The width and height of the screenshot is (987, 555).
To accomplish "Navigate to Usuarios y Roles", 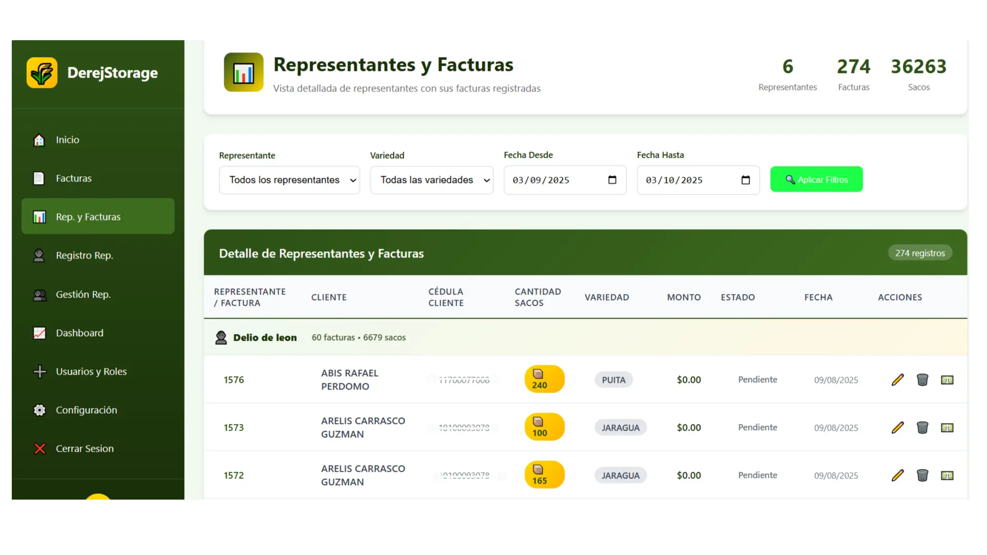I will [x=91, y=372].
